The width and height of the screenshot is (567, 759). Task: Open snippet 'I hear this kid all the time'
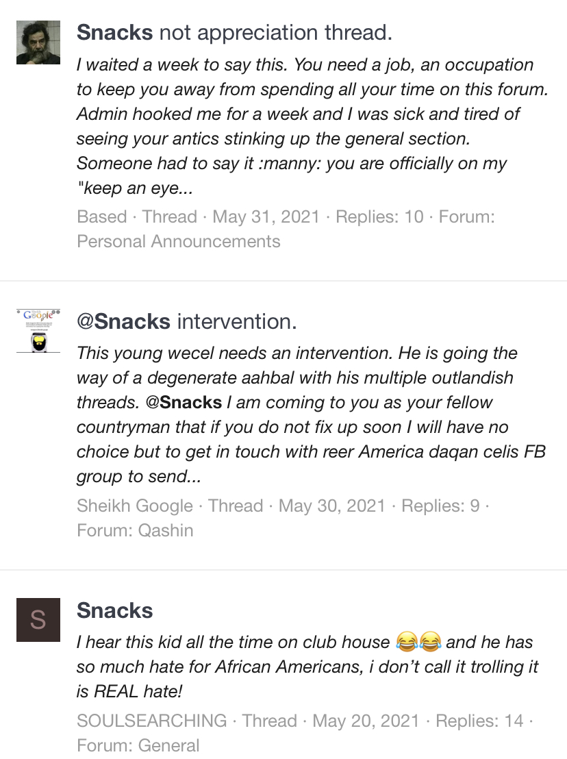click(x=307, y=667)
